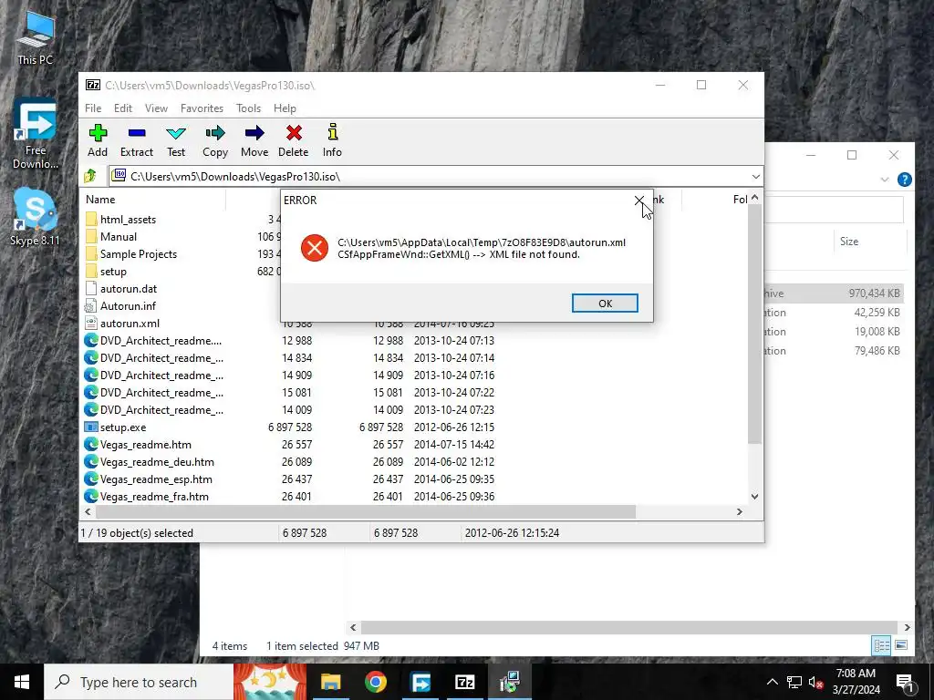Viewport: 934px width, 700px height.
Task: Select the setup folder
Action: click(x=113, y=272)
